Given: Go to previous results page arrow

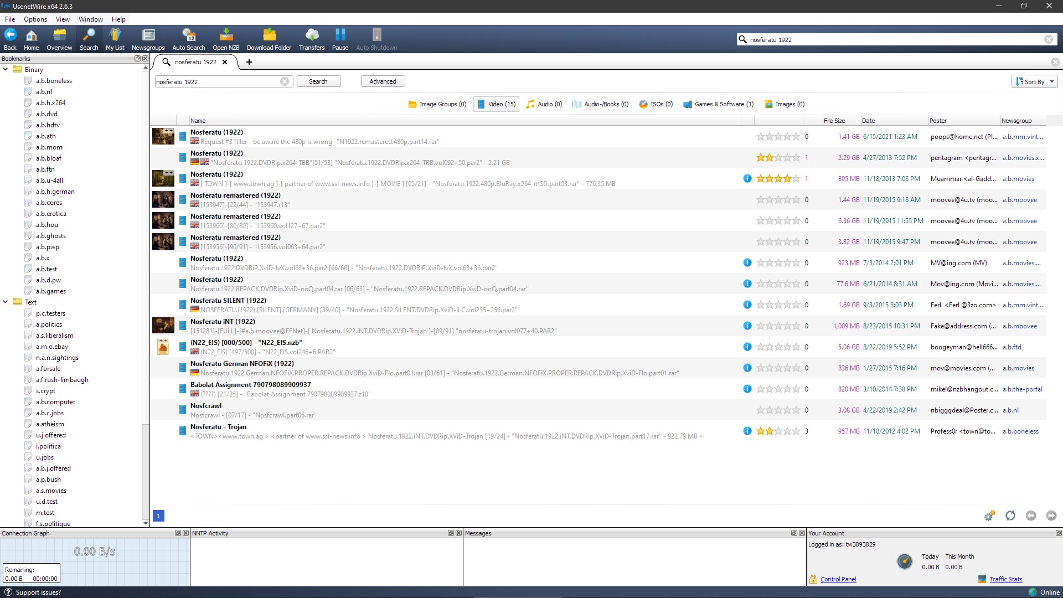Looking at the screenshot, I should tap(1031, 515).
